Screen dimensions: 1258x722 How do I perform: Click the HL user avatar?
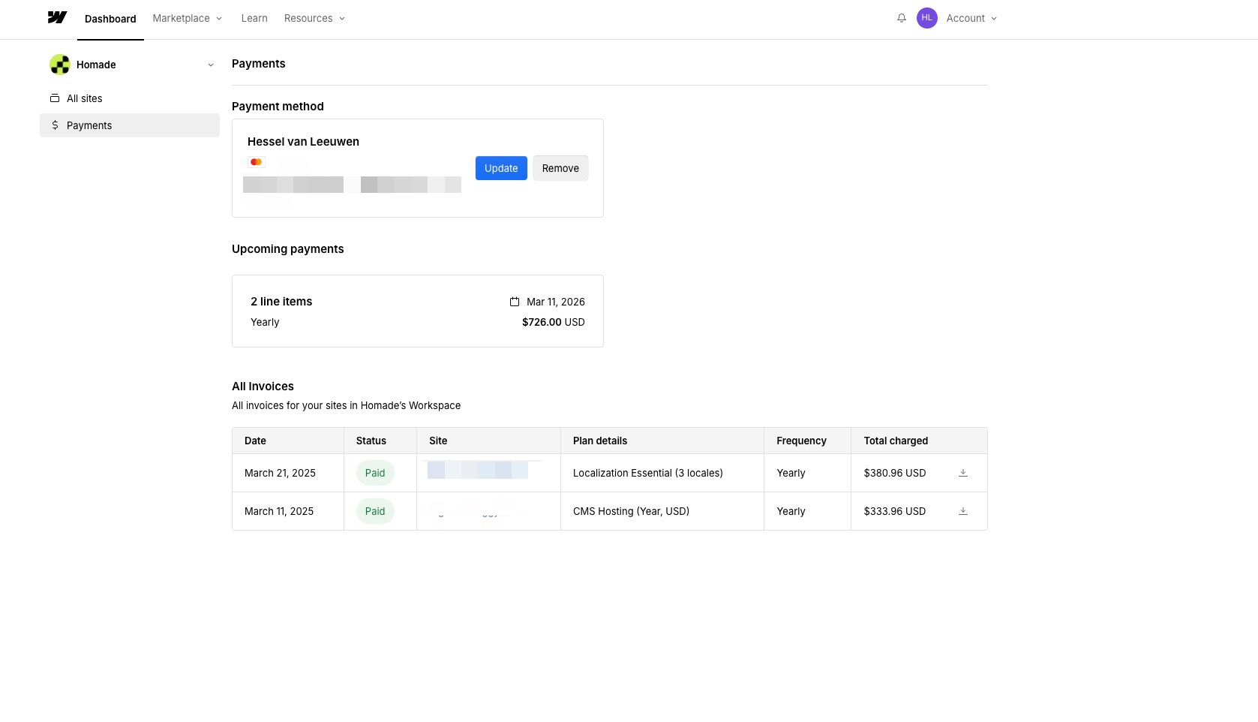(x=927, y=18)
